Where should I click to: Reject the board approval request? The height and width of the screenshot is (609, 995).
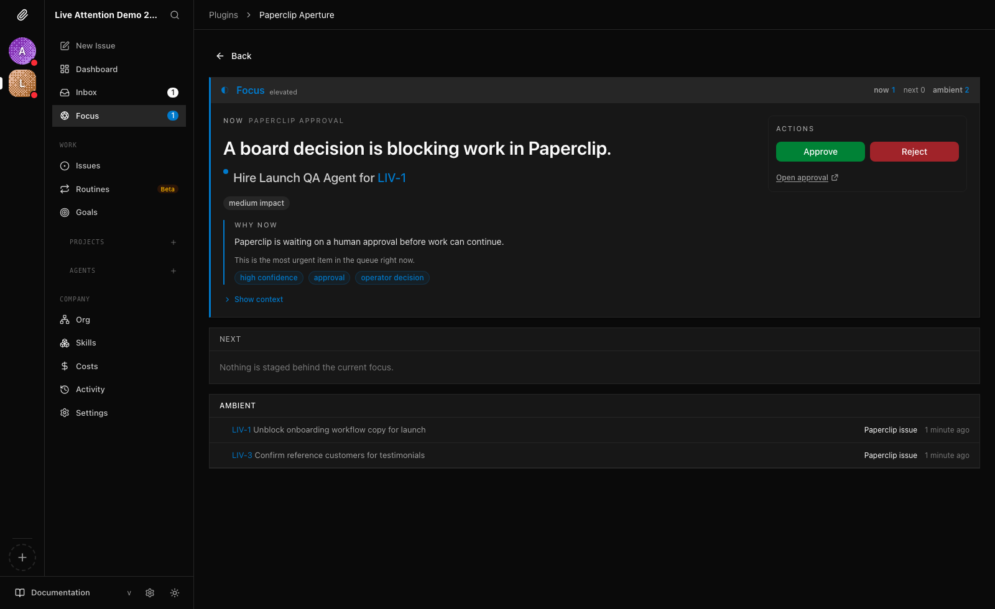click(914, 152)
